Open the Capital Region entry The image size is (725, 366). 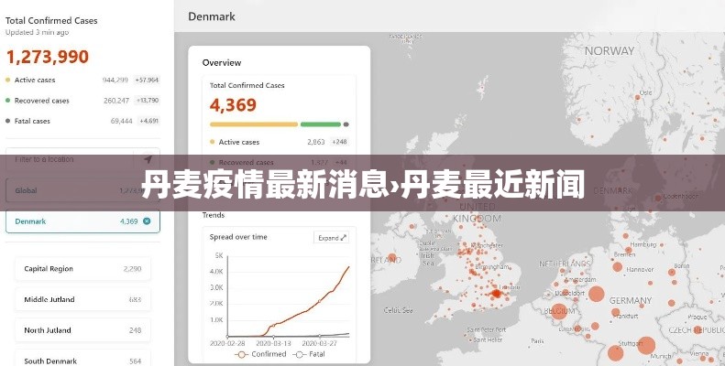82,269
